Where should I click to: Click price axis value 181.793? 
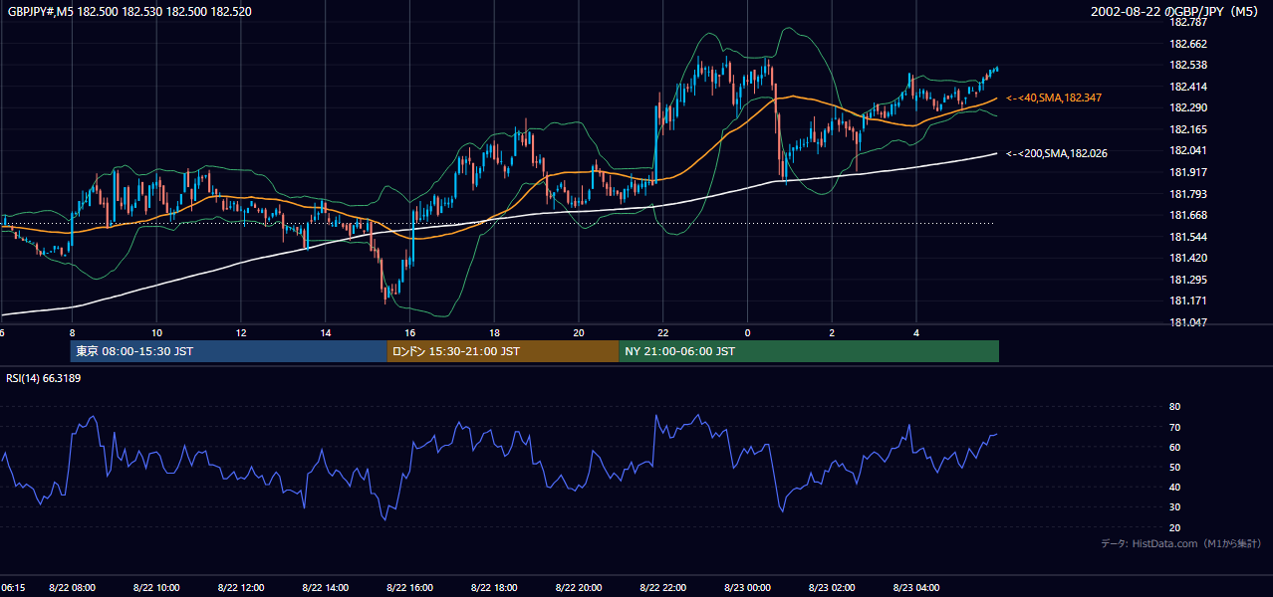point(1187,194)
